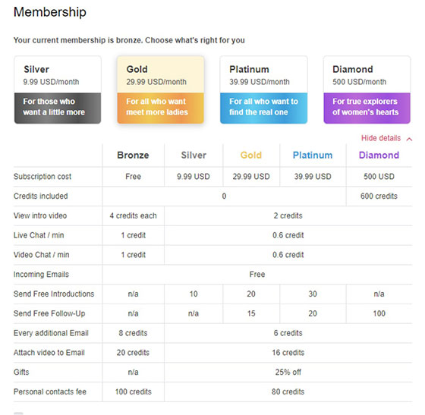Click the Hide details link

pyautogui.click(x=381, y=138)
